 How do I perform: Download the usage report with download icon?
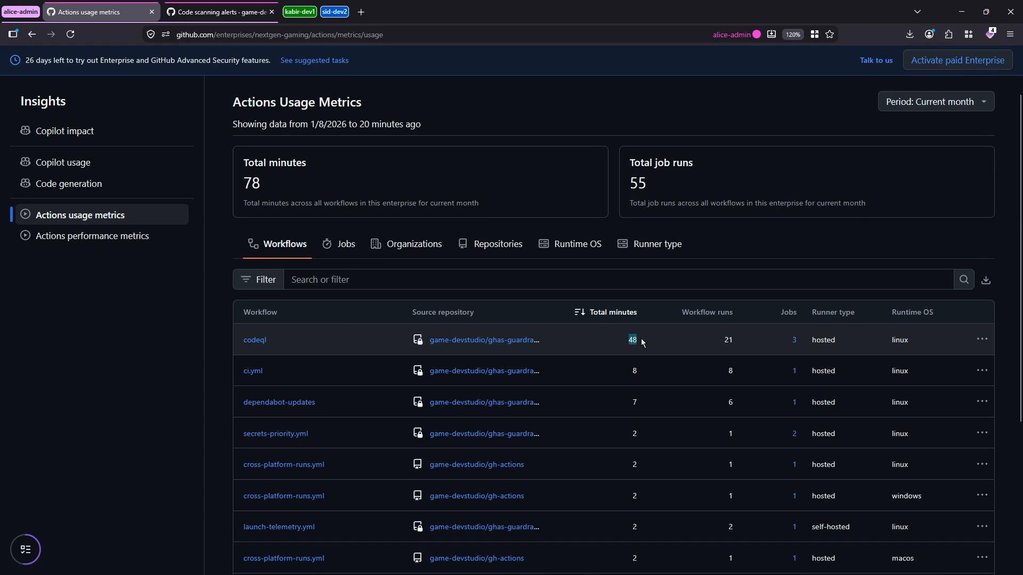(986, 280)
